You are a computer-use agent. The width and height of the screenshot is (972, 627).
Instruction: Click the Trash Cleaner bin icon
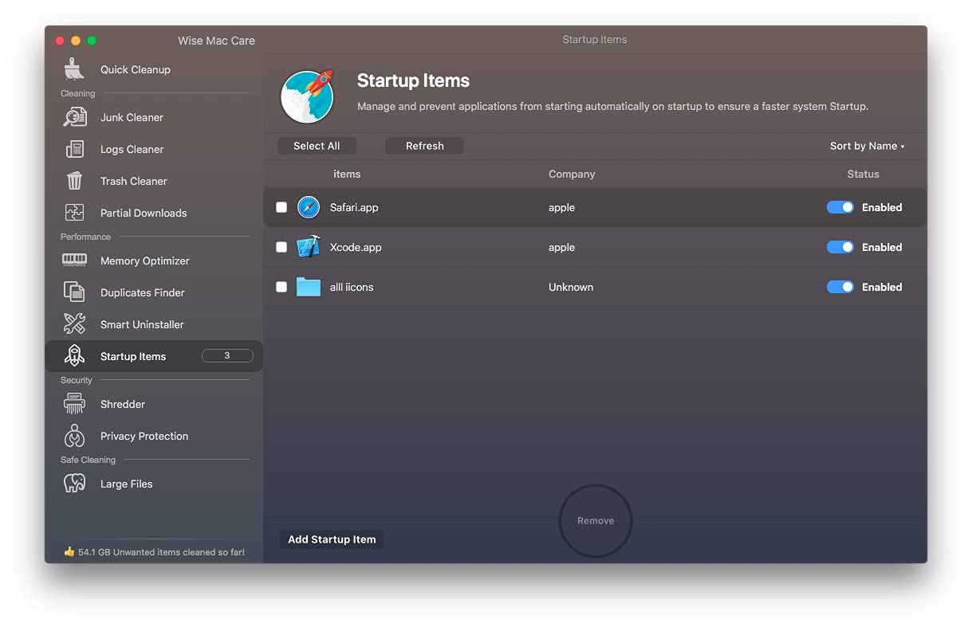point(74,181)
